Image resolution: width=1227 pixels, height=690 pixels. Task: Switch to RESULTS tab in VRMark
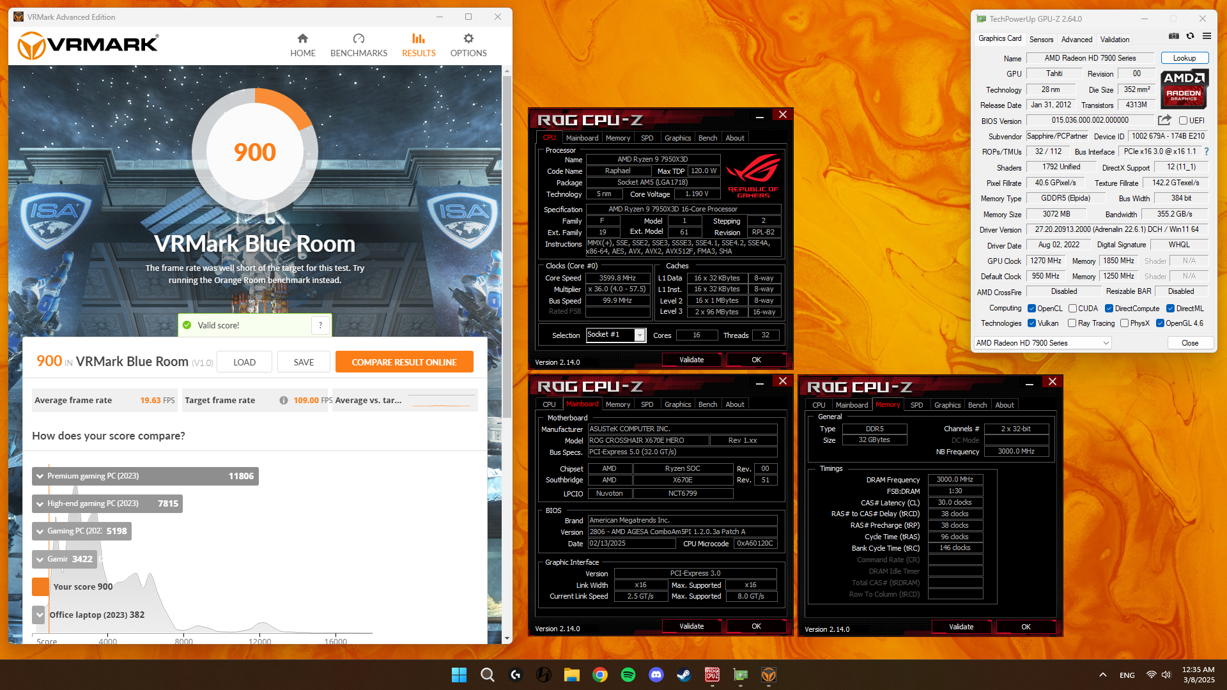pyautogui.click(x=419, y=45)
